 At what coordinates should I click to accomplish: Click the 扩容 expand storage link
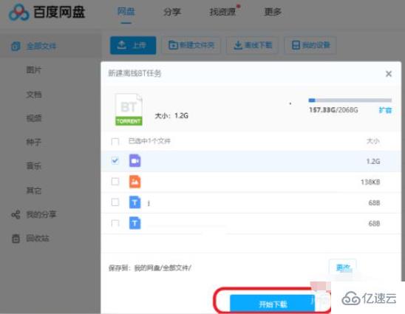click(385, 110)
